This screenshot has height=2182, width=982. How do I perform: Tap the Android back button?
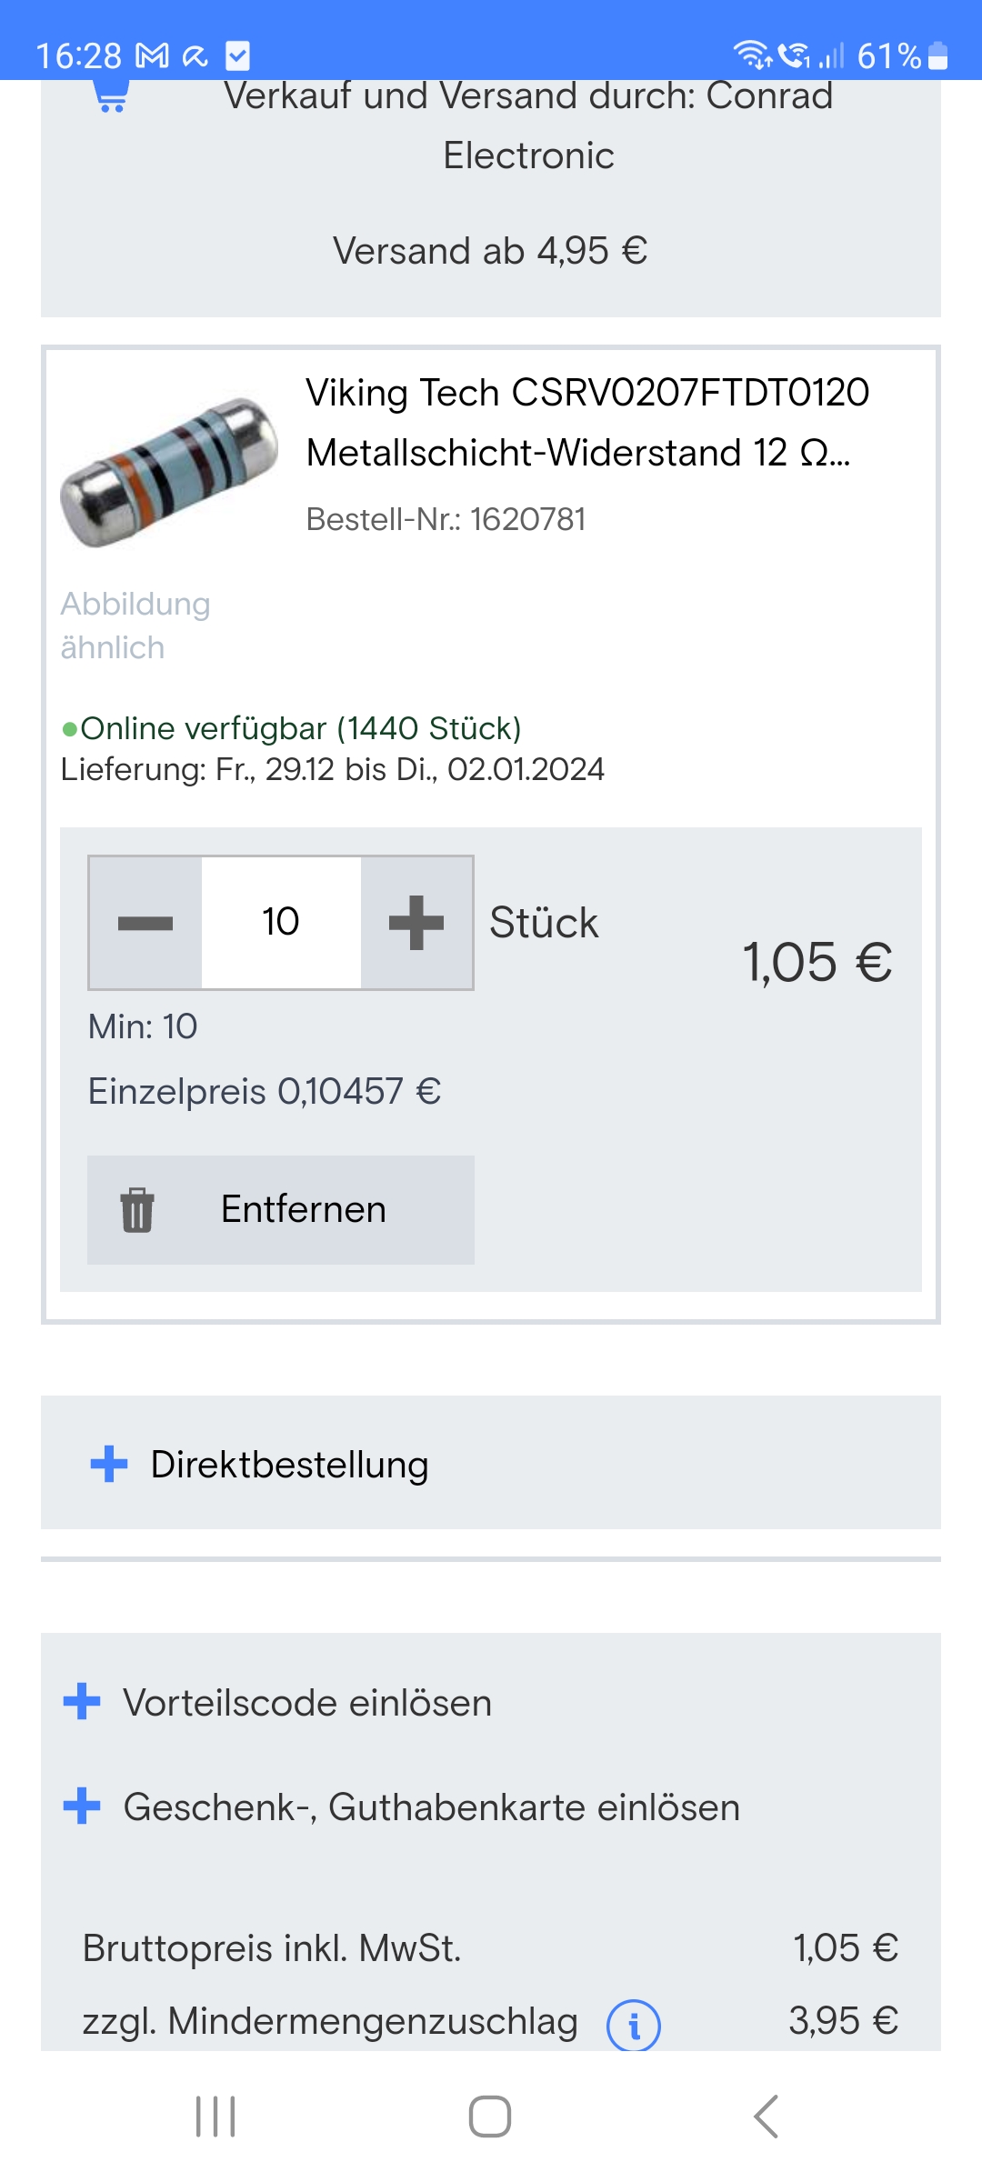(766, 2117)
